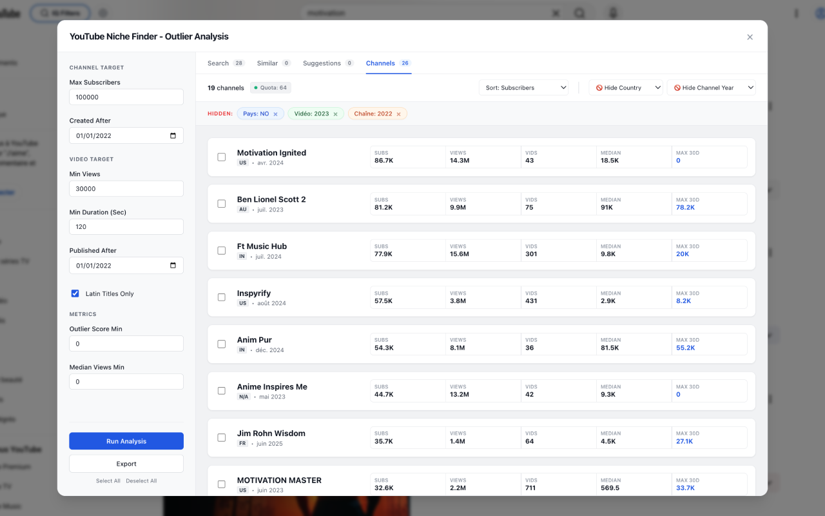
Task: Click the microphone icon in background YouTube
Action: (x=612, y=13)
